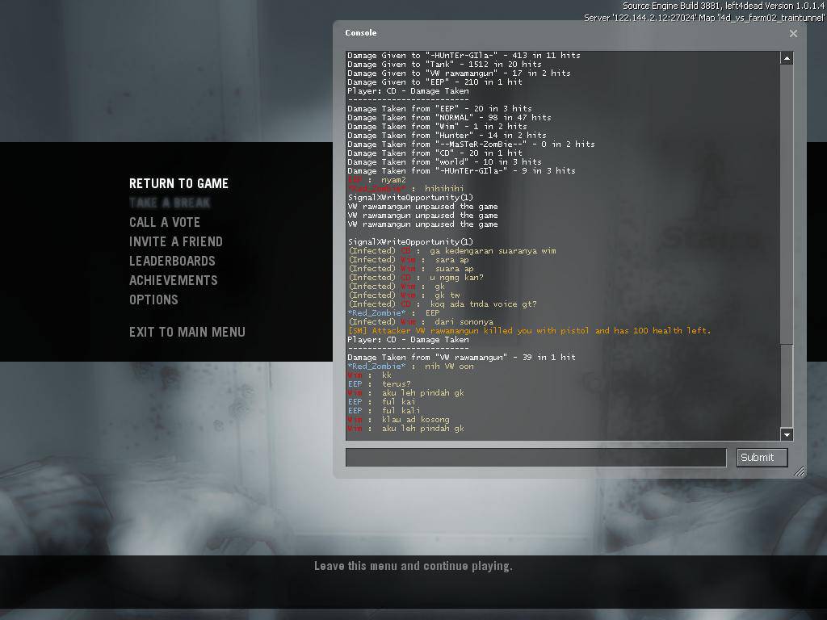Image resolution: width=827 pixels, height=620 pixels.
Task: View Achievements
Action: tap(174, 280)
